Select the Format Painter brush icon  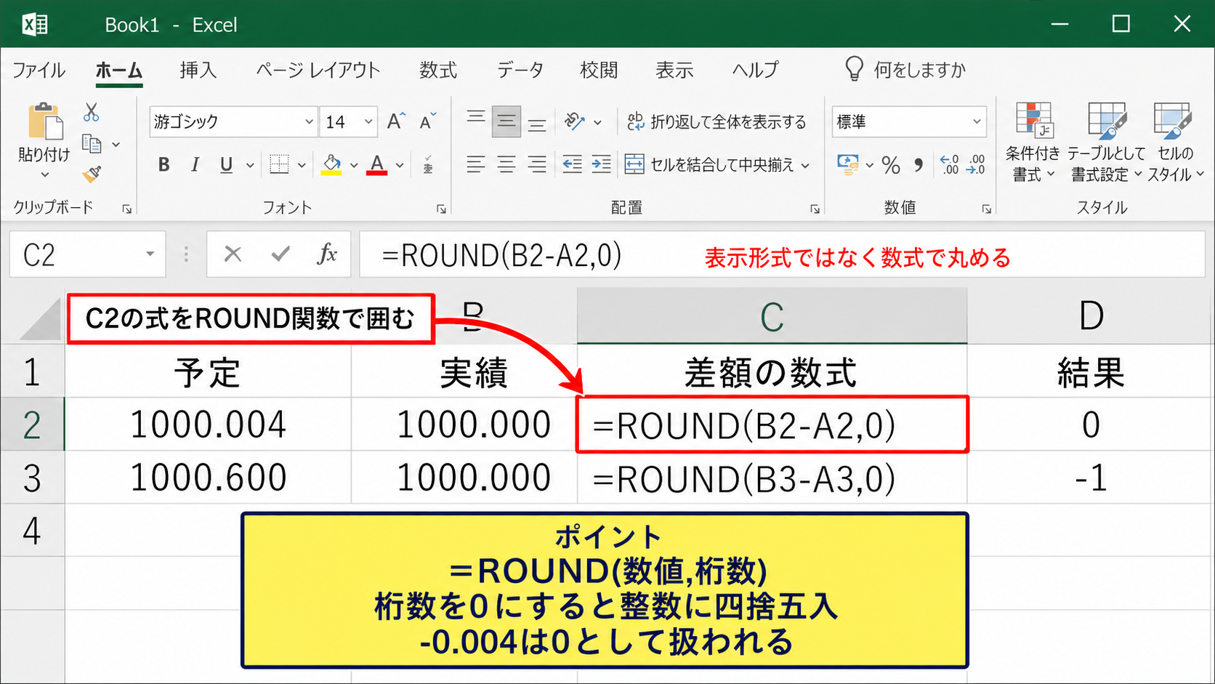(92, 174)
